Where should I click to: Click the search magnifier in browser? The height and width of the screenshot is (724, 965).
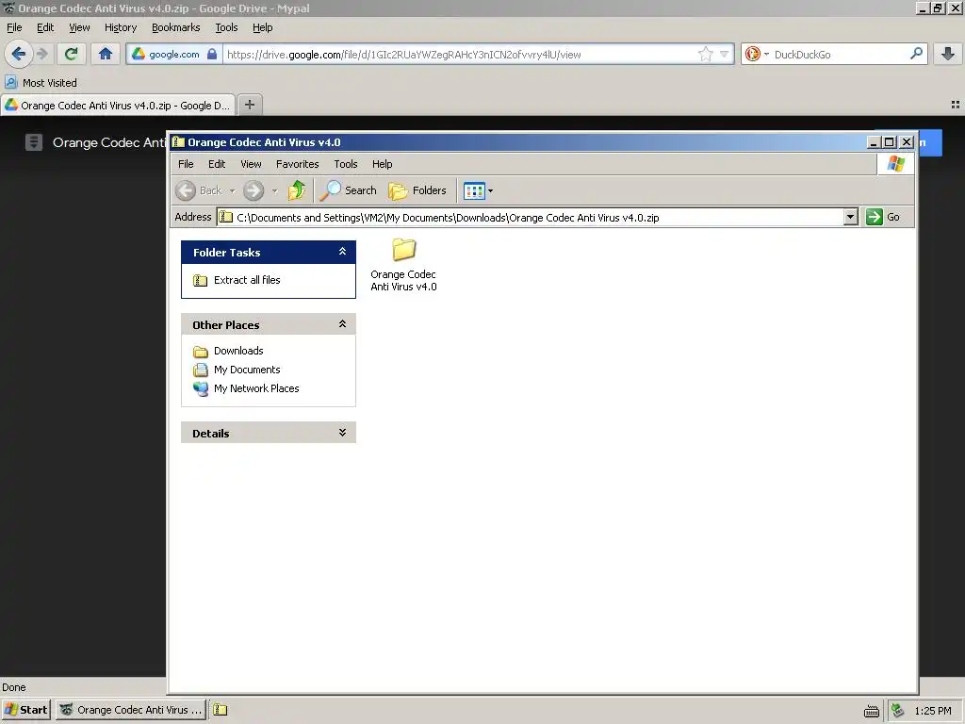coord(916,54)
